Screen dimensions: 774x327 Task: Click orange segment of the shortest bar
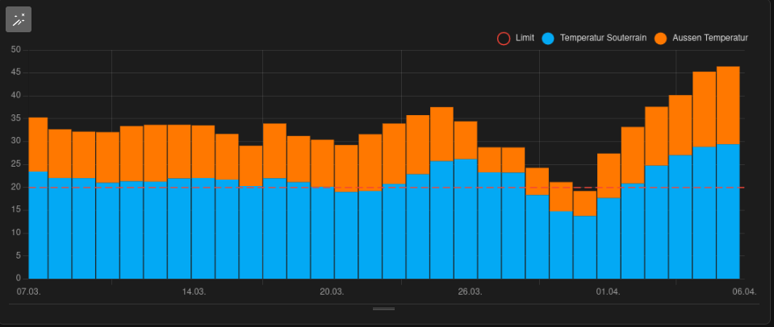(x=584, y=203)
